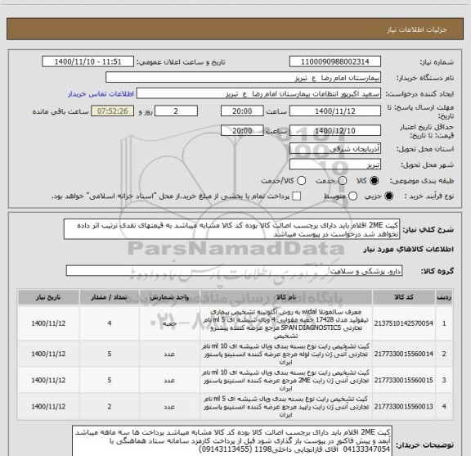Click the واحد شمارش column header
This screenshot has height=456, width=471.
(169, 297)
